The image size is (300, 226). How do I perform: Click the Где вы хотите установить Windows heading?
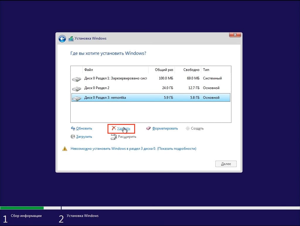click(108, 53)
